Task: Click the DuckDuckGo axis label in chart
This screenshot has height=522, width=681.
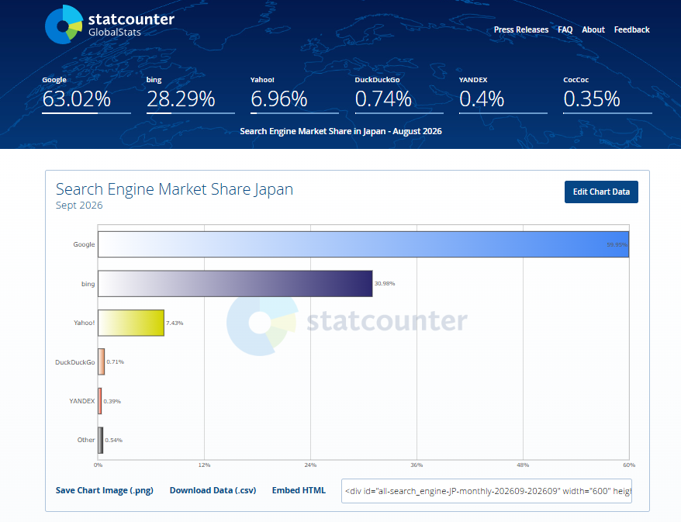Action: tap(74, 362)
